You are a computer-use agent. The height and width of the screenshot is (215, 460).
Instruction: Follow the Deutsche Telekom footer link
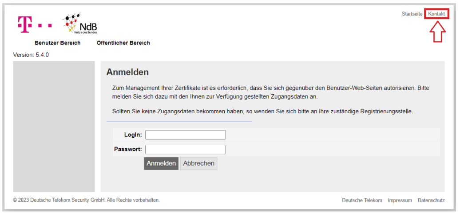(x=362, y=200)
